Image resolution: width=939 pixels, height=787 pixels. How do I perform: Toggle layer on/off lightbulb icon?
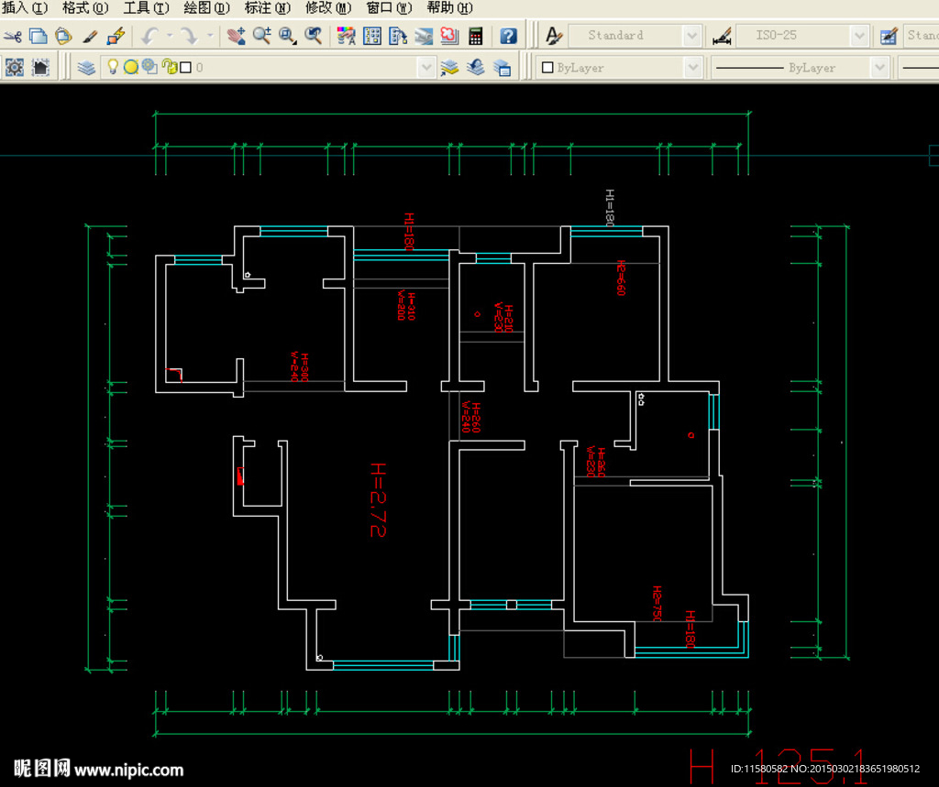tap(114, 67)
